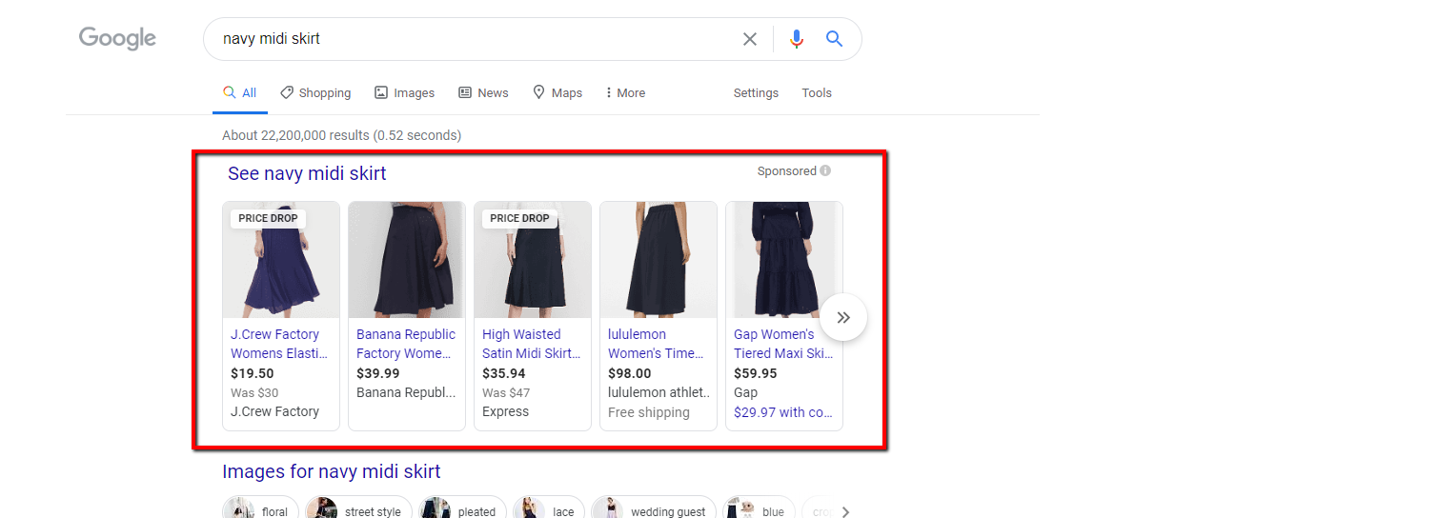Clear the search box with X icon
Viewport: 1439px width, 518px height.
pos(750,39)
